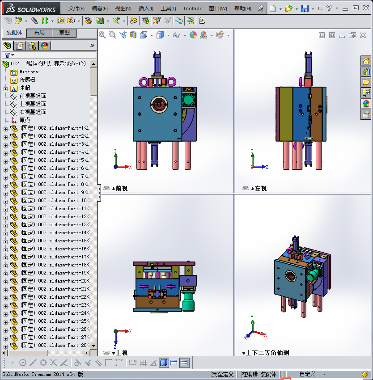373x380 pixels.
Task: Click the View Settings monitor icon
Action: click(220, 35)
